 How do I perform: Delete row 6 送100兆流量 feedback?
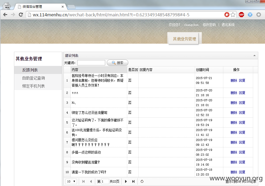pyautogui.click(x=234, y=132)
